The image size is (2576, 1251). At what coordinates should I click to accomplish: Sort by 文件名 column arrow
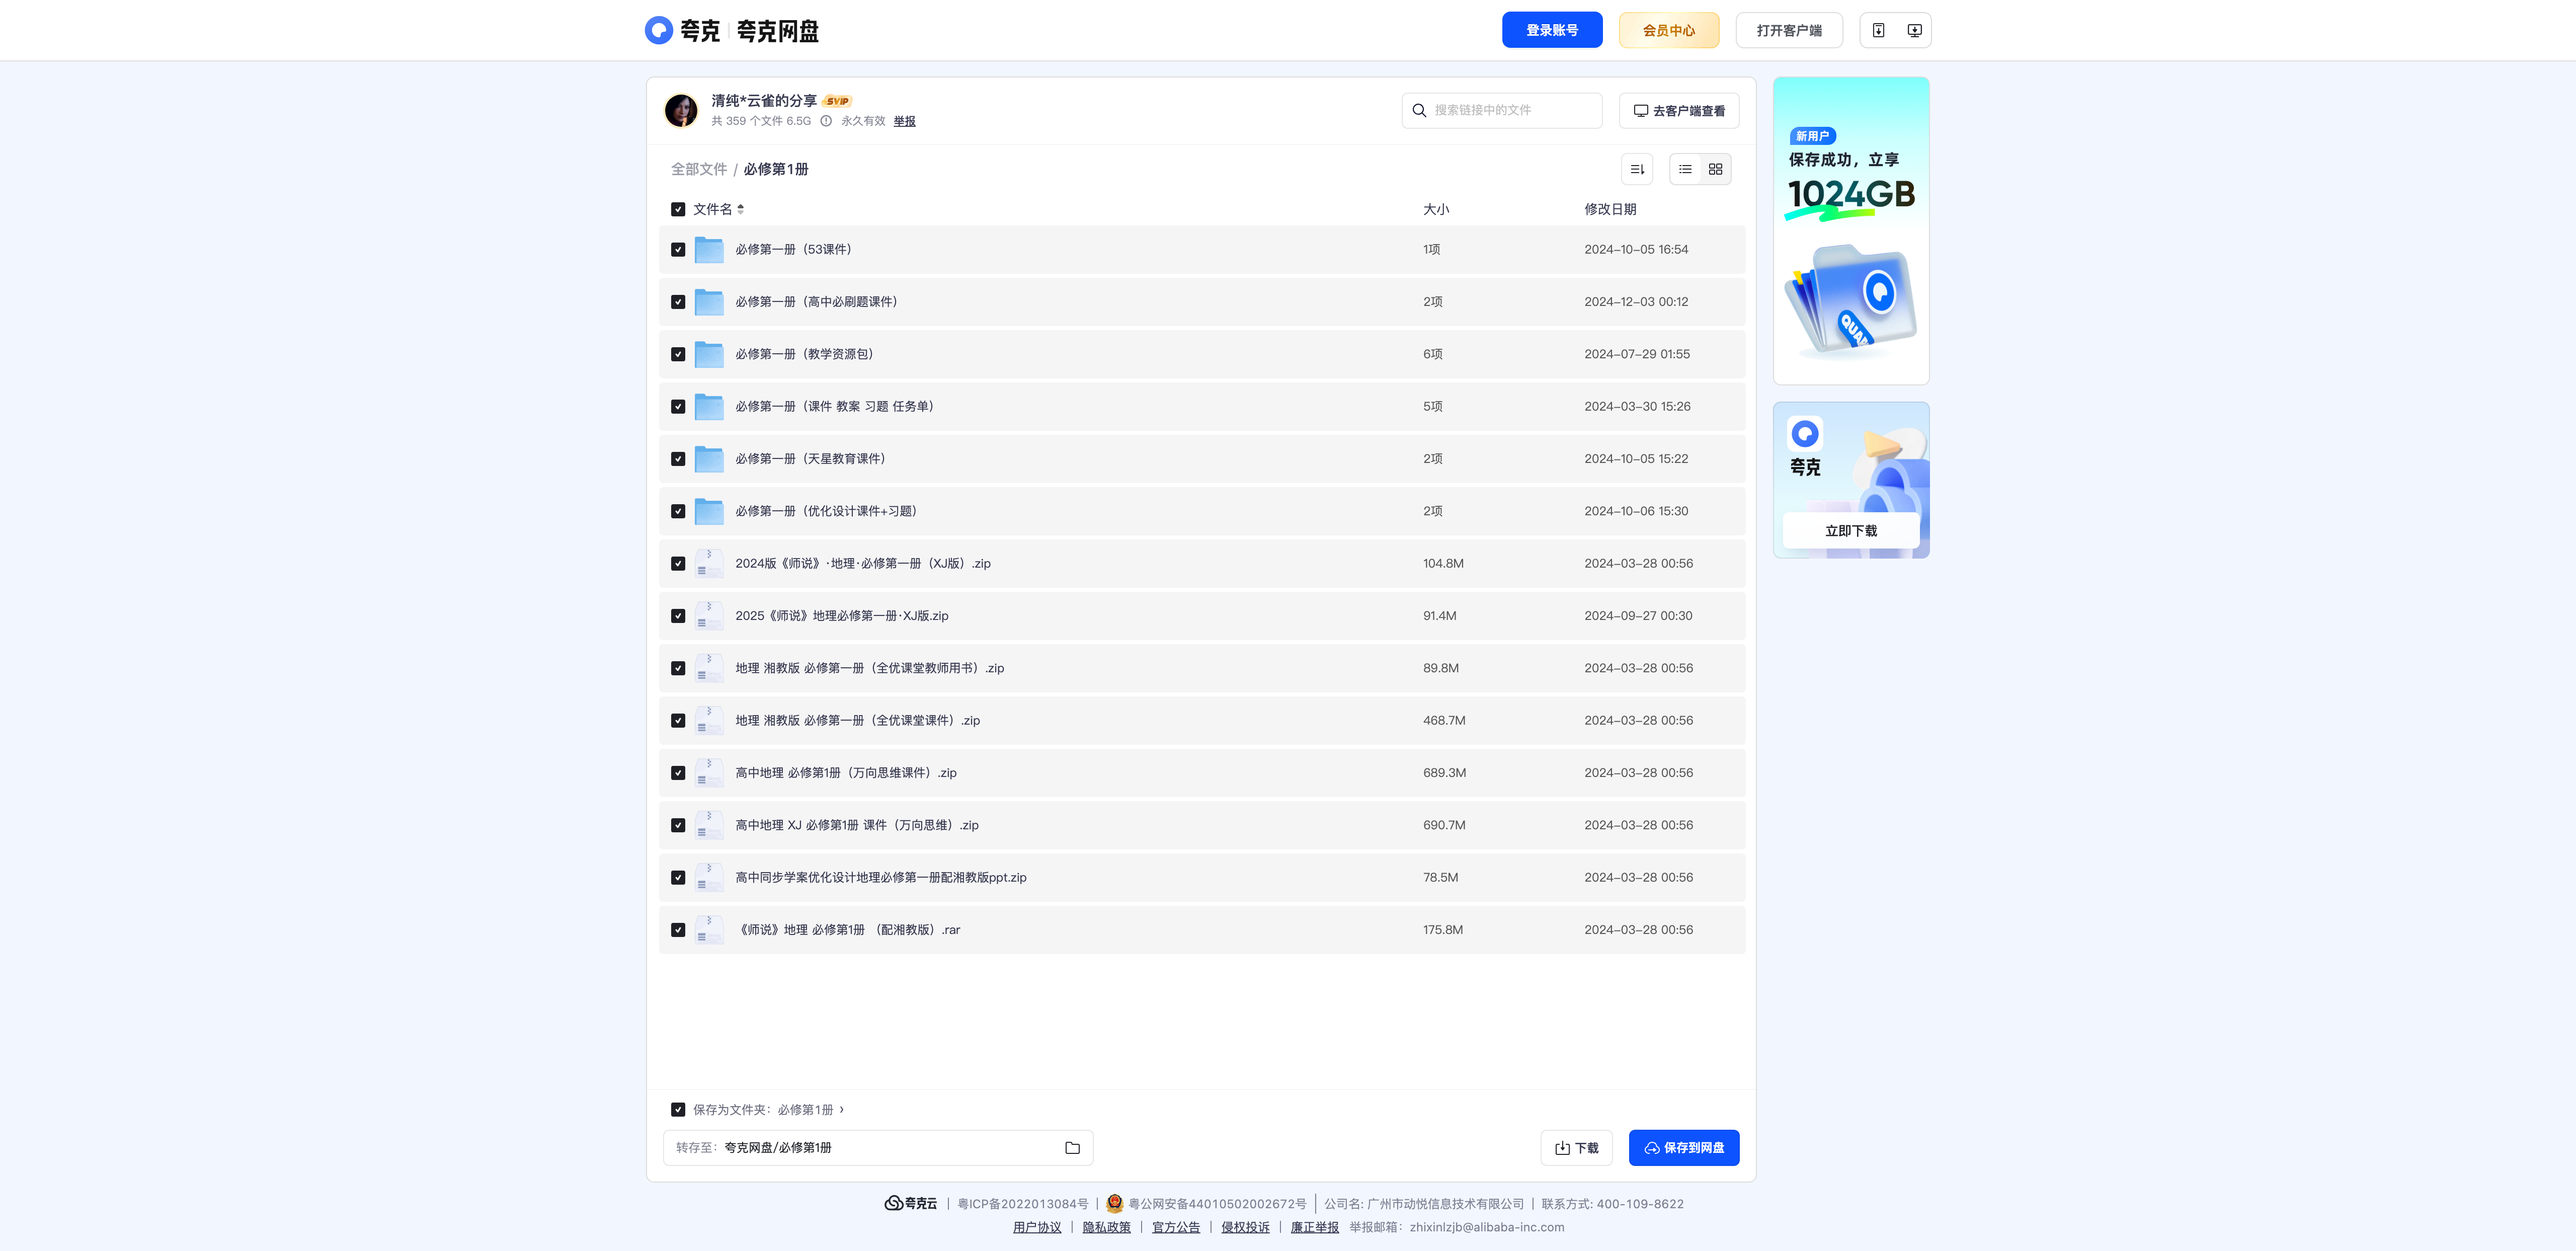pyautogui.click(x=740, y=209)
